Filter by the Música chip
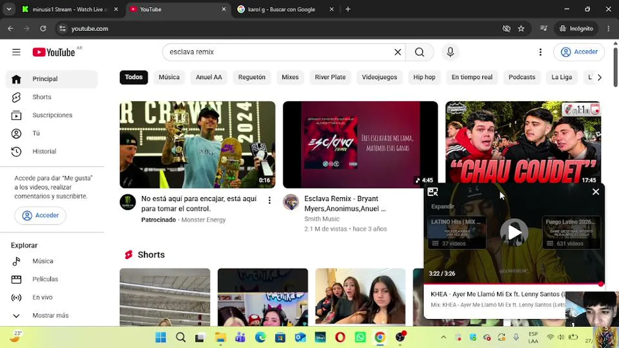 point(169,77)
